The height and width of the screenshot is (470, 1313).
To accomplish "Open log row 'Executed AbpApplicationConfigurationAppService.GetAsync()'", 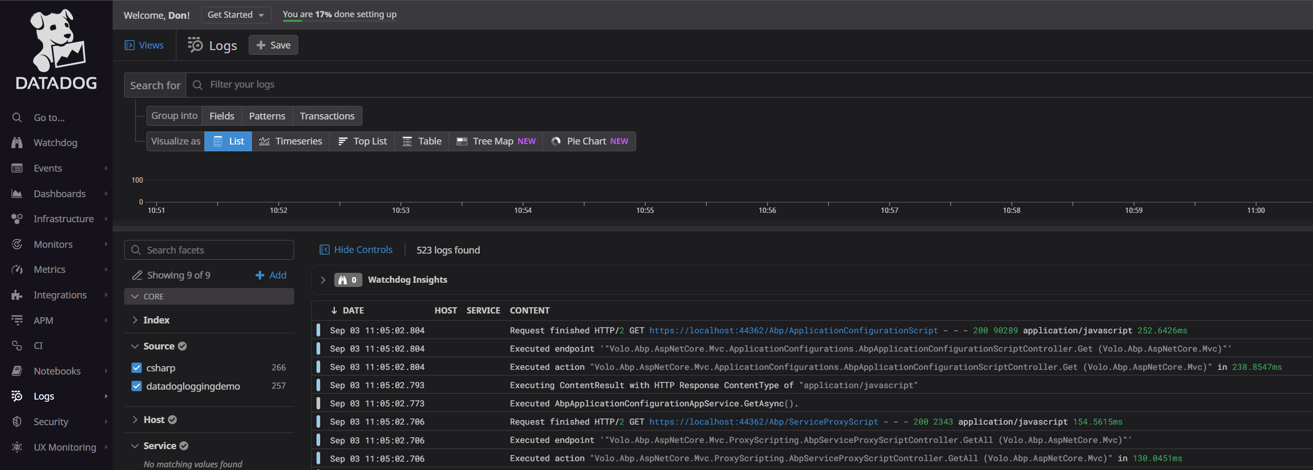I will pyautogui.click(x=812, y=404).
